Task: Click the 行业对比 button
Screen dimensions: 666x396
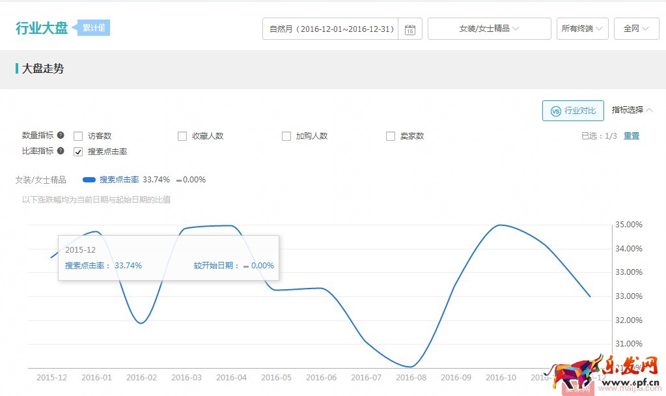Action: 573,111
